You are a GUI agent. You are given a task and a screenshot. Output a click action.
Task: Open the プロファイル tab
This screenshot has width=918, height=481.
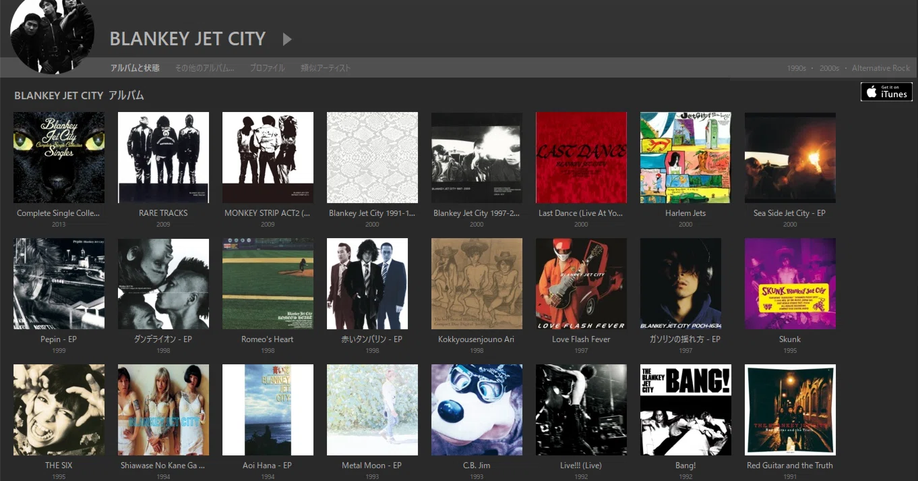pos(267,68)
